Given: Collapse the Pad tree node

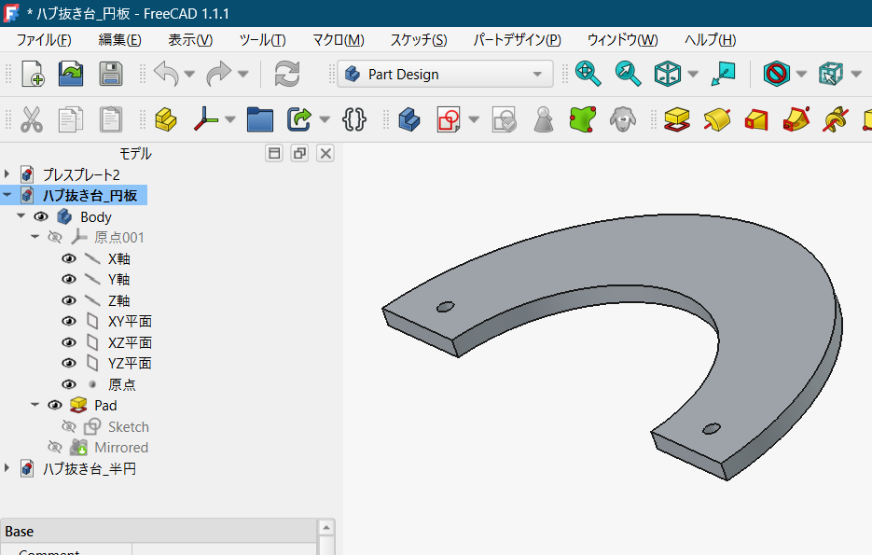Looking at the screenshot, I should tap(35, 405).
